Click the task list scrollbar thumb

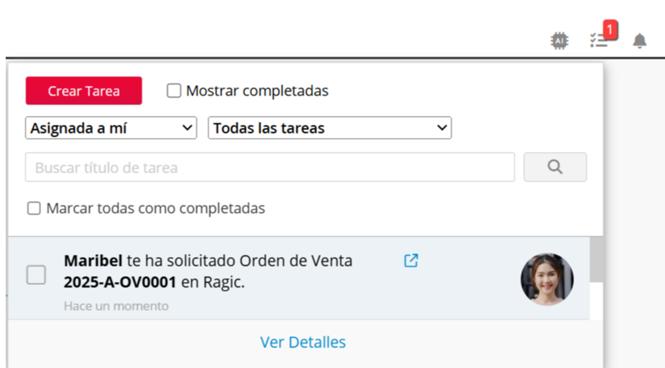[x=596, y=259]
